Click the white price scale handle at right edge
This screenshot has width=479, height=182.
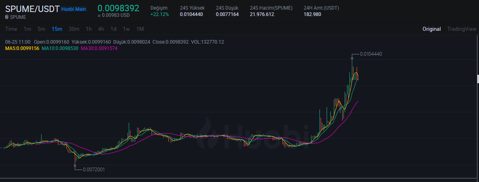[x=478, y=78]
